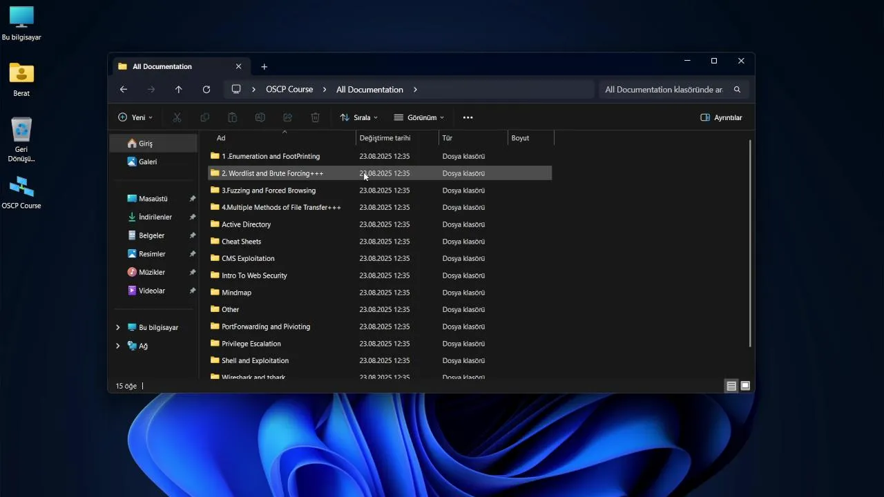The width and height of the screenshot is (884, 497).
Task: Click the delete trash toolbar icon
Action: coord(316,117)
